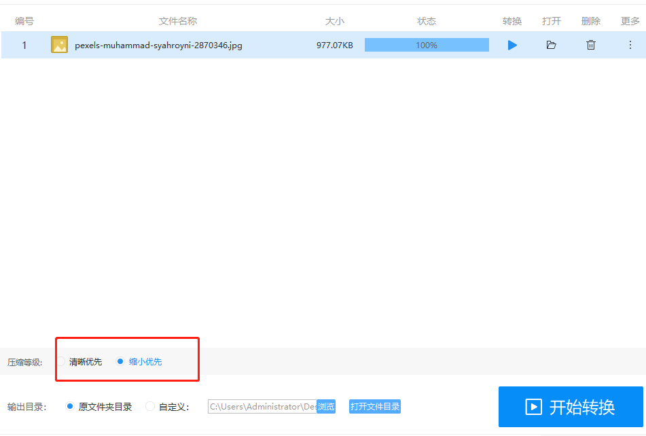Open output folder icon in file row

552,45
